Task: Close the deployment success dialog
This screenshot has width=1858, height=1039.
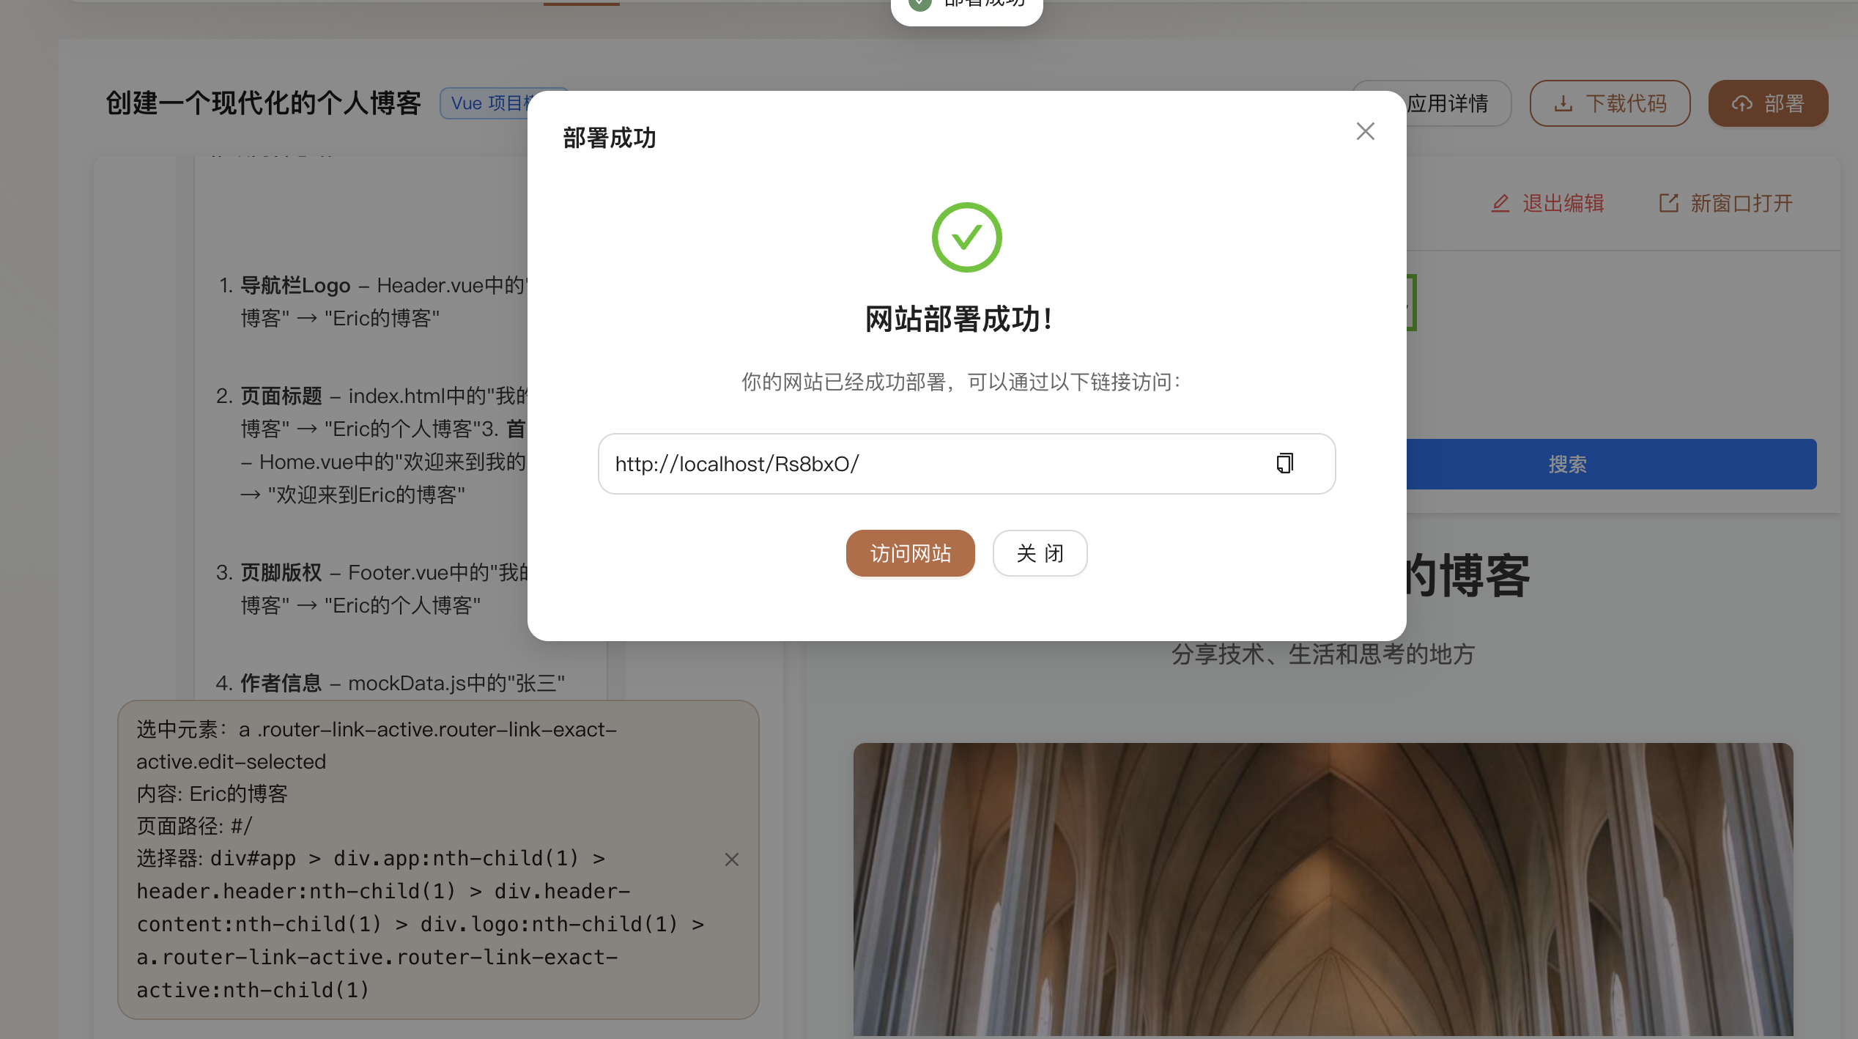Action: [x=1364, y=131]
